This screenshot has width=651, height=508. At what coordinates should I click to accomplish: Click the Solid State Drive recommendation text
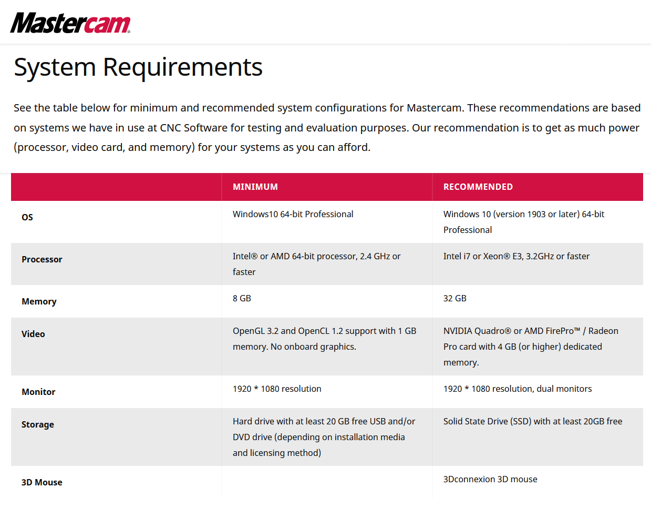point(532,421)
